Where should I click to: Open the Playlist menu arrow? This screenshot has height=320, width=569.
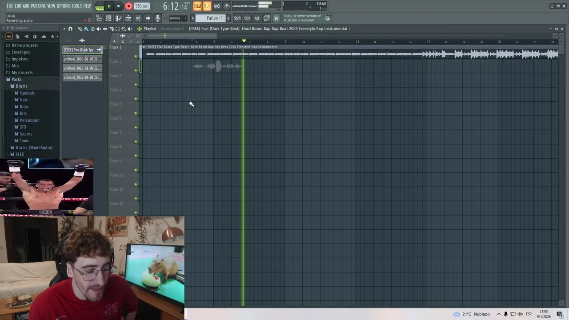pos(64,28)
